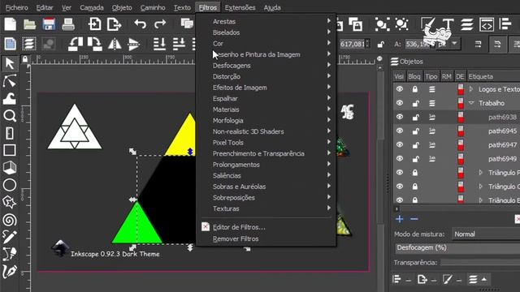Hide the path6938 object
This screenshot has height=292, width=520.
point(400,117)
